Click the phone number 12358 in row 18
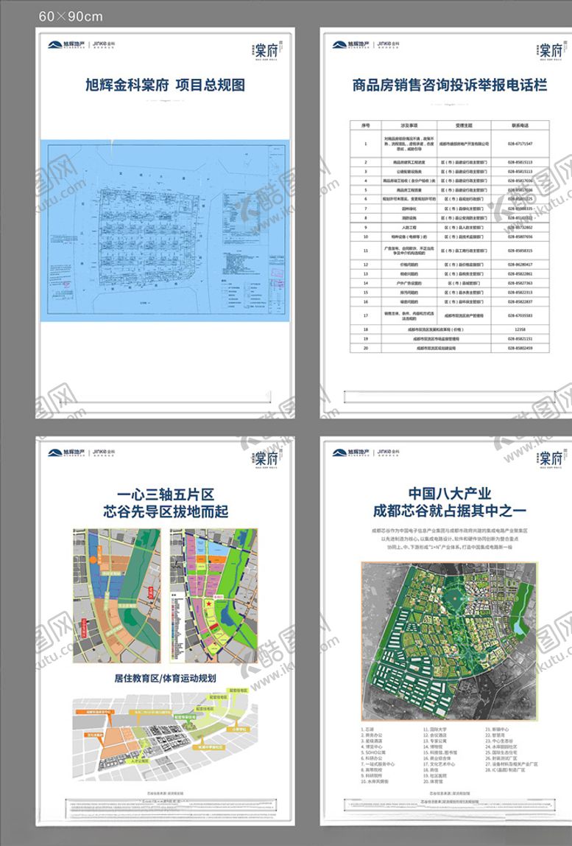The height and width of the screenshot is (846, 572). [x=520, y=329]
